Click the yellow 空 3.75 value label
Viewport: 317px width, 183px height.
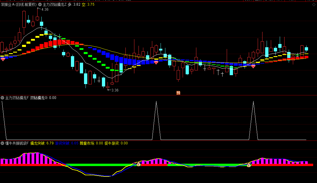(x=88, y=4)
